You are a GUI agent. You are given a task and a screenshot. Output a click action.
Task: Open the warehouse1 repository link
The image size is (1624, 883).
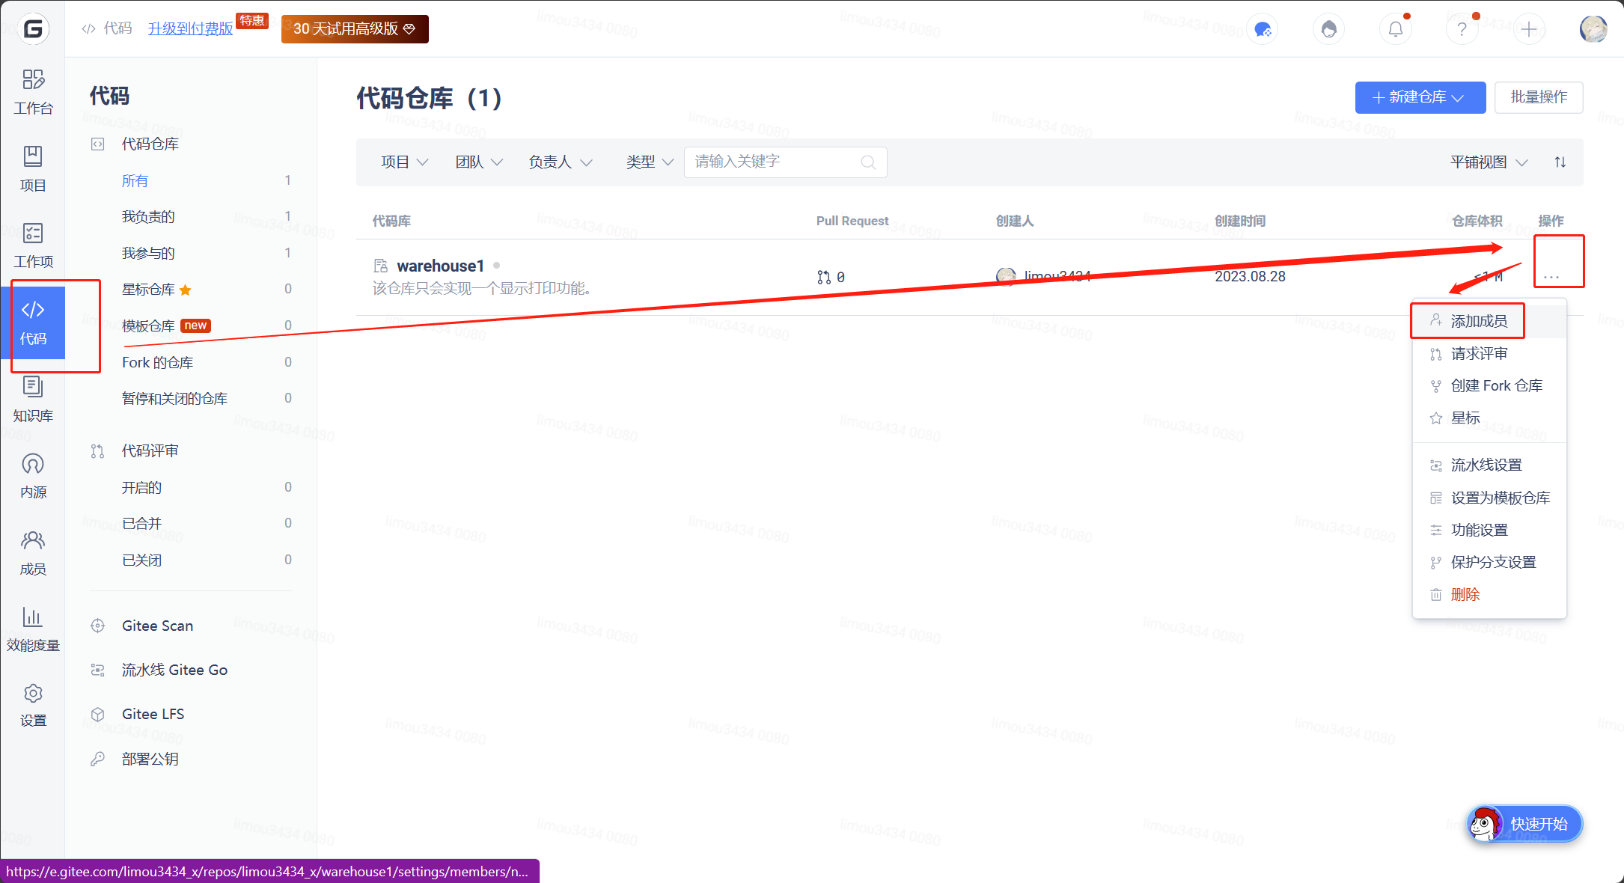[440, 266]
